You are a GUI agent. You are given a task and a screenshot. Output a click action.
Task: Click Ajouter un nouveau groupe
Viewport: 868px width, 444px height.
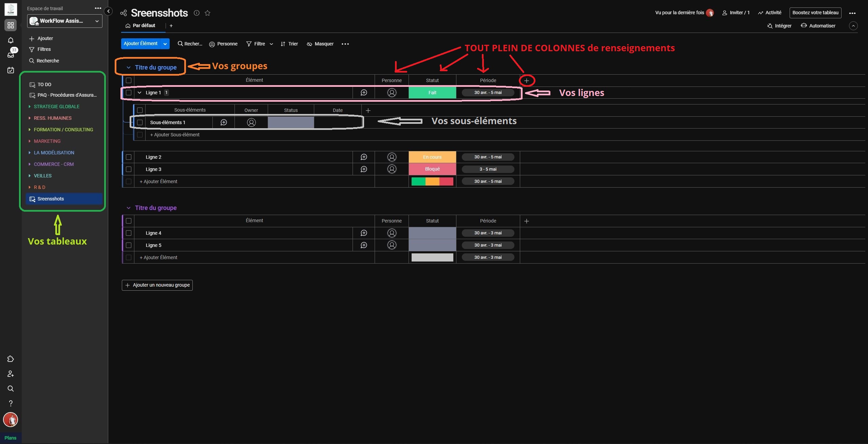(157, 285)
